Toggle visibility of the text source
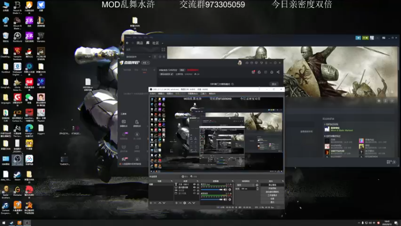 coord(194,184)
